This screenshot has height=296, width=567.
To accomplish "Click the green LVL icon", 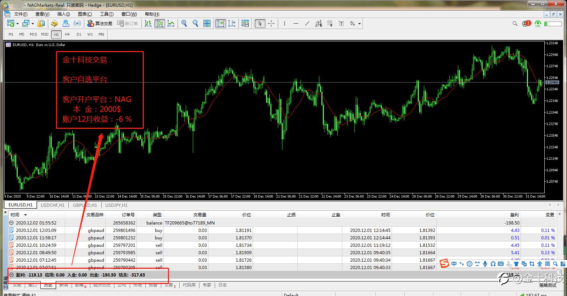I will coord(538,24).
